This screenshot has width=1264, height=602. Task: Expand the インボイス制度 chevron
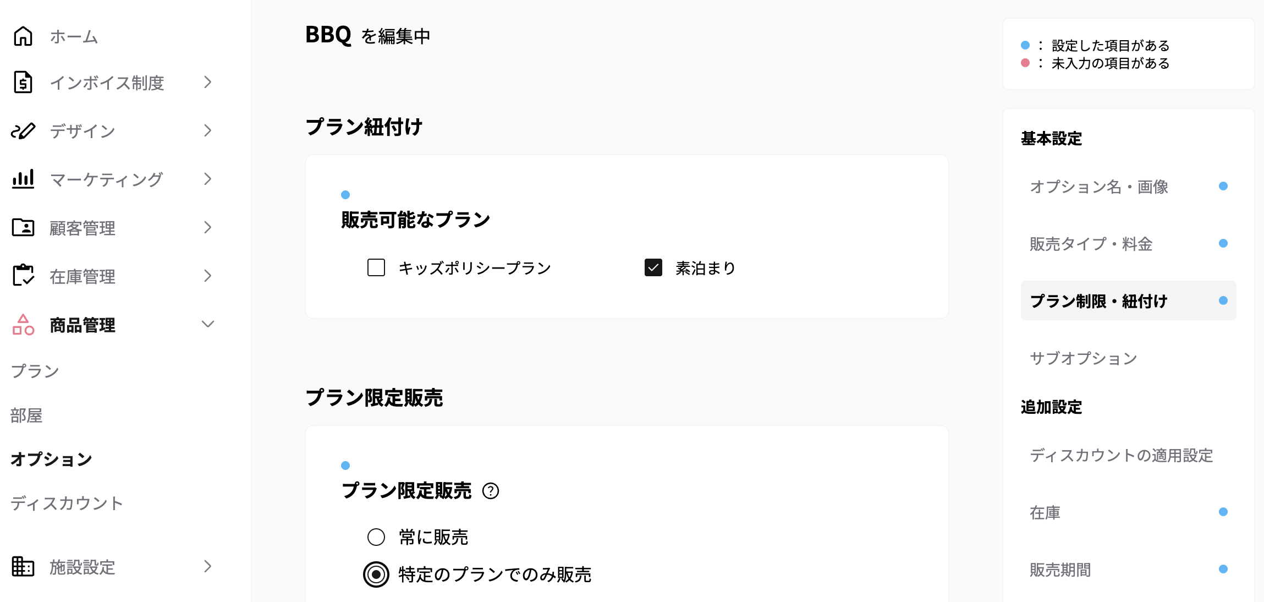(208, 83)
